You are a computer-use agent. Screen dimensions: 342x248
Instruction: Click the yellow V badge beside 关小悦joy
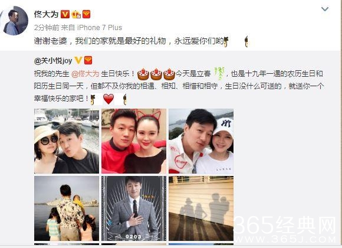78,60
